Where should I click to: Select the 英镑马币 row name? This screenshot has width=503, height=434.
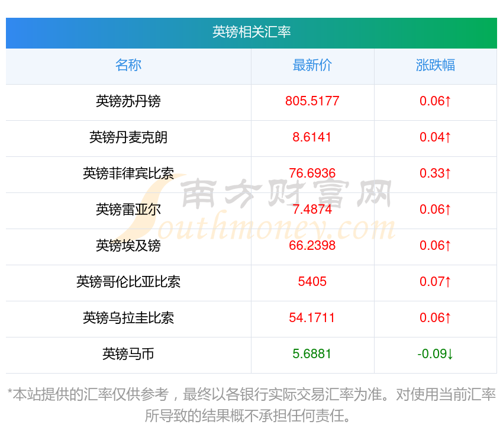point(128,354)
